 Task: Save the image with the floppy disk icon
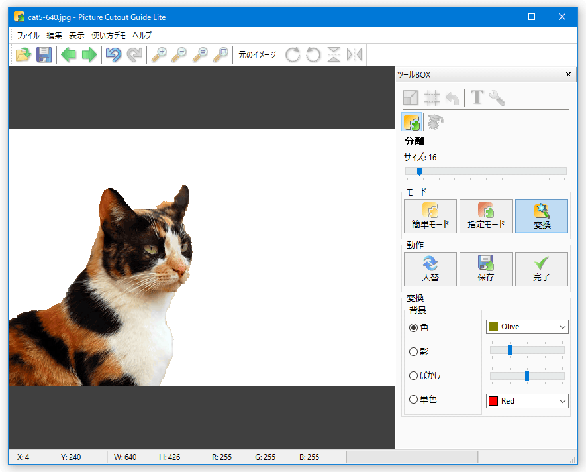(x=44, y=54)
